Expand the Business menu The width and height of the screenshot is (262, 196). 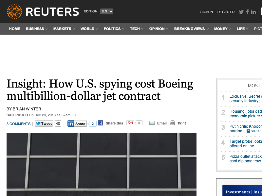(36, 29)
